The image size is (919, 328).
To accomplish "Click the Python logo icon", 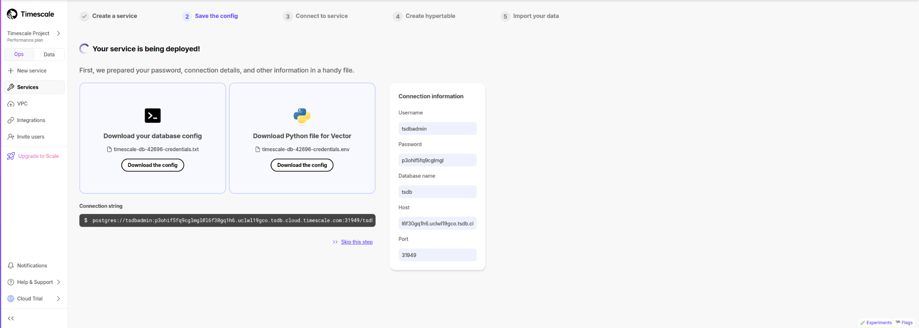I will 302,116.
